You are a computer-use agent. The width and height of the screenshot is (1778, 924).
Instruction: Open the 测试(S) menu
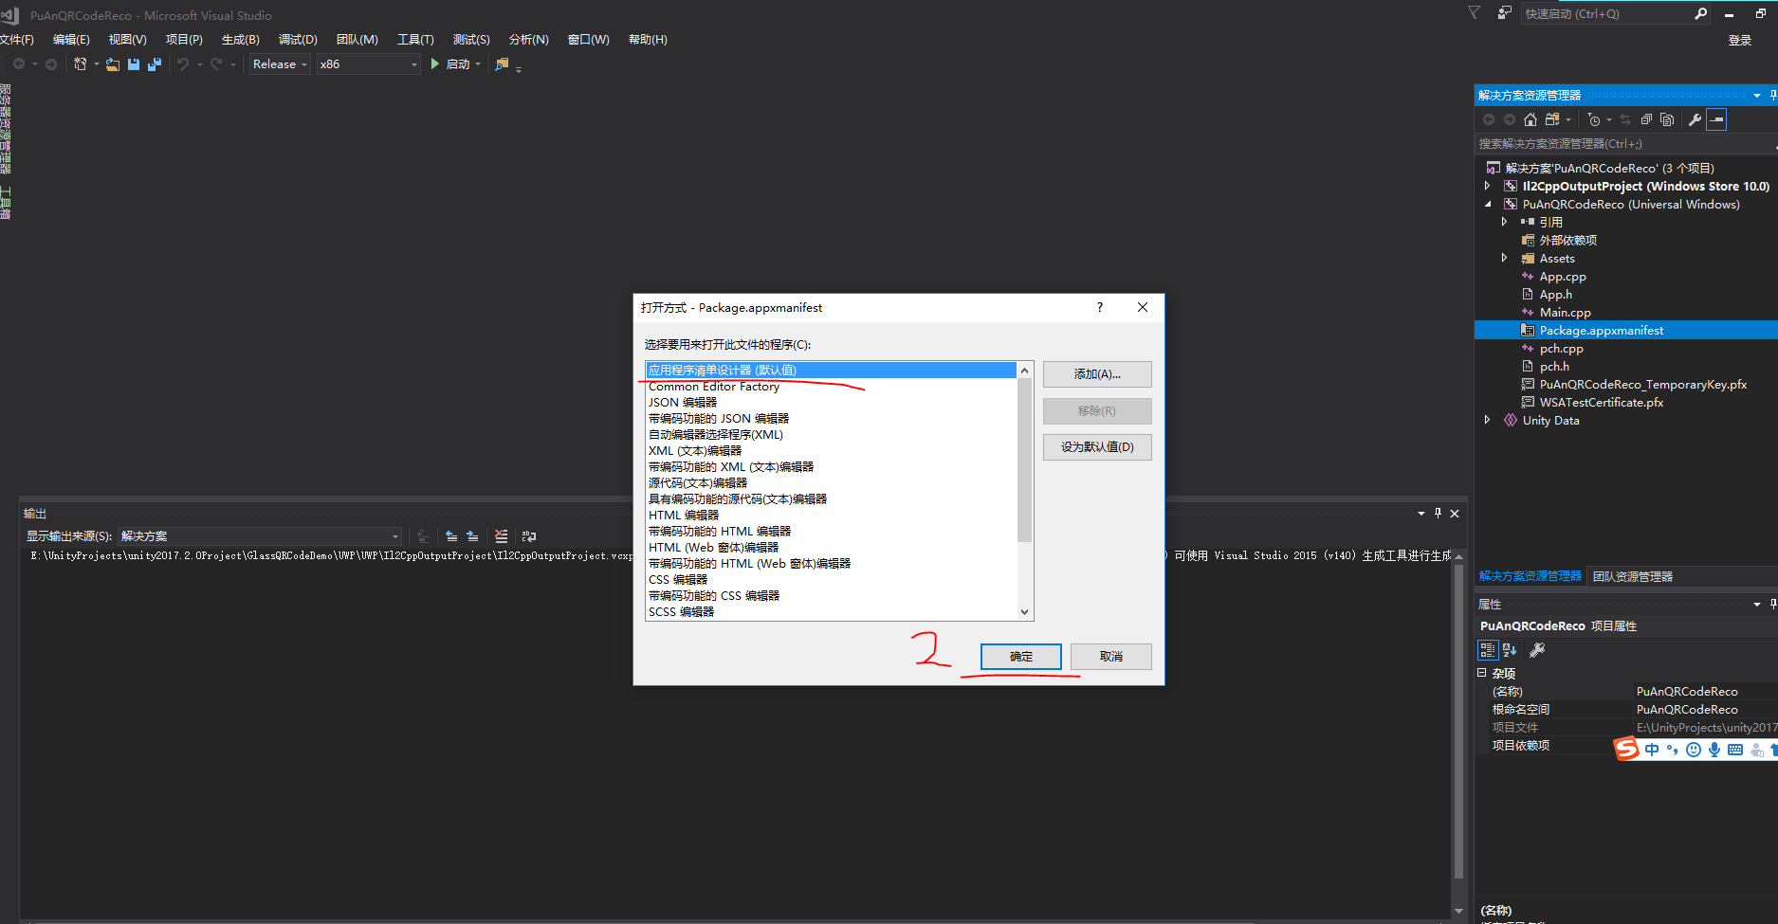pos(471,40)
